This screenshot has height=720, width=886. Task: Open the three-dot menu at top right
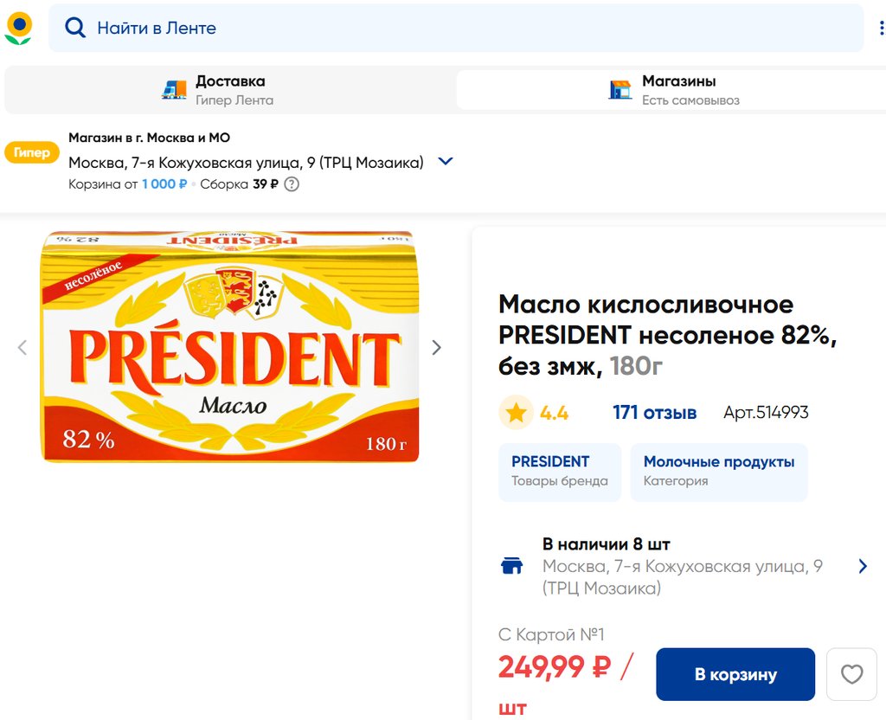pyautogui.click(x=881, y=29)
